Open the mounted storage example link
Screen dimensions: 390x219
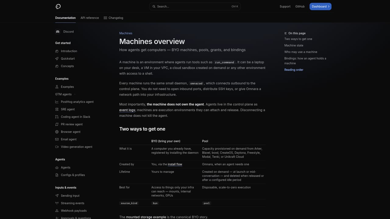pyautogui.click(x=146, y=217)
